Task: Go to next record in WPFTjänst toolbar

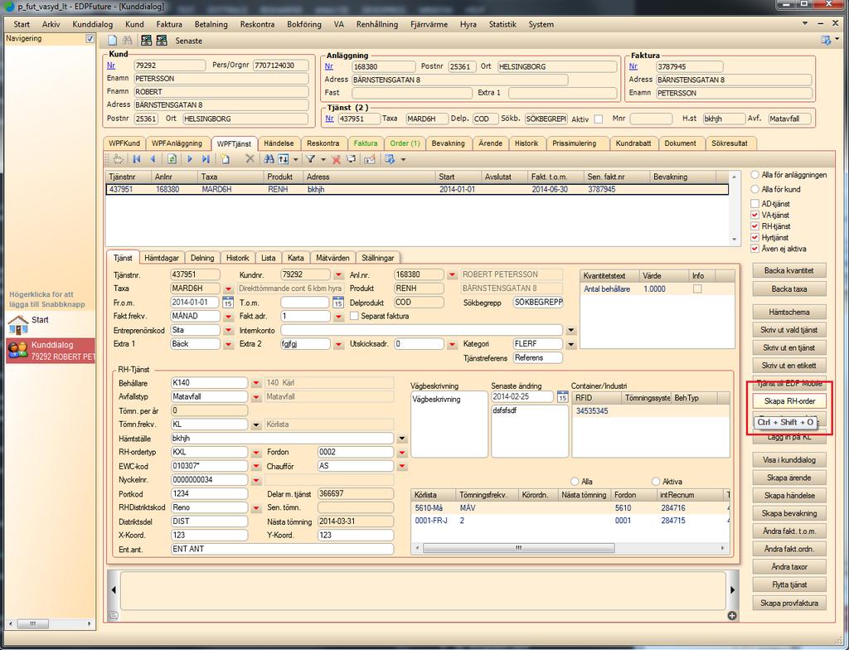Action: point(190,159)
